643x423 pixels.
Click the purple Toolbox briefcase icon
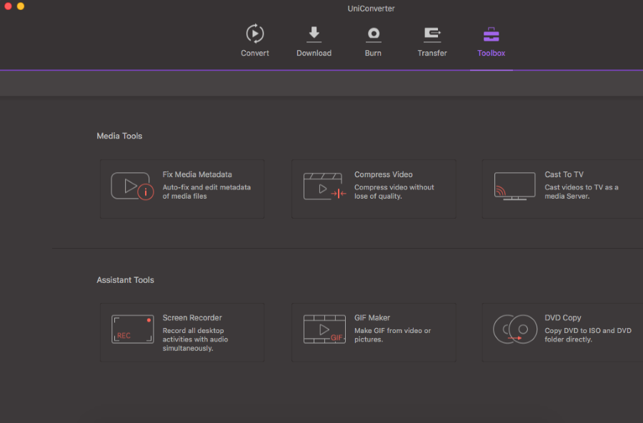point(492,34)
